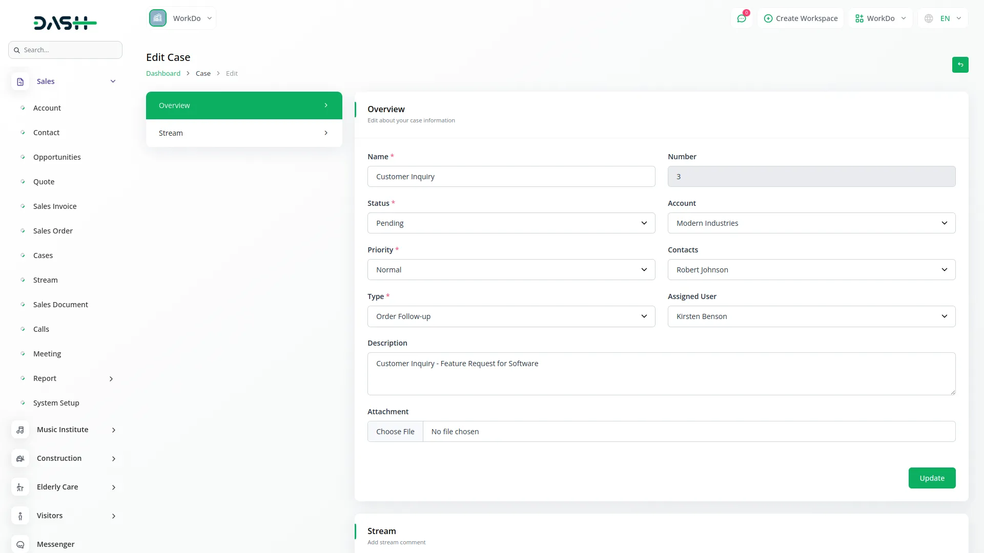Click the Visitors sidebar icon
This screenshot has width=984, height=553.
[20, 516]
